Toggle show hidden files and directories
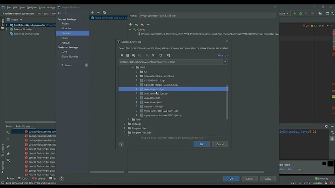 (x=168, y=55)
